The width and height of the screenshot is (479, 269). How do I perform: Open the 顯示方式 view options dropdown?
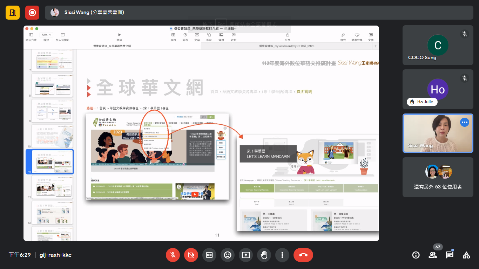click(x=32, y=35)
